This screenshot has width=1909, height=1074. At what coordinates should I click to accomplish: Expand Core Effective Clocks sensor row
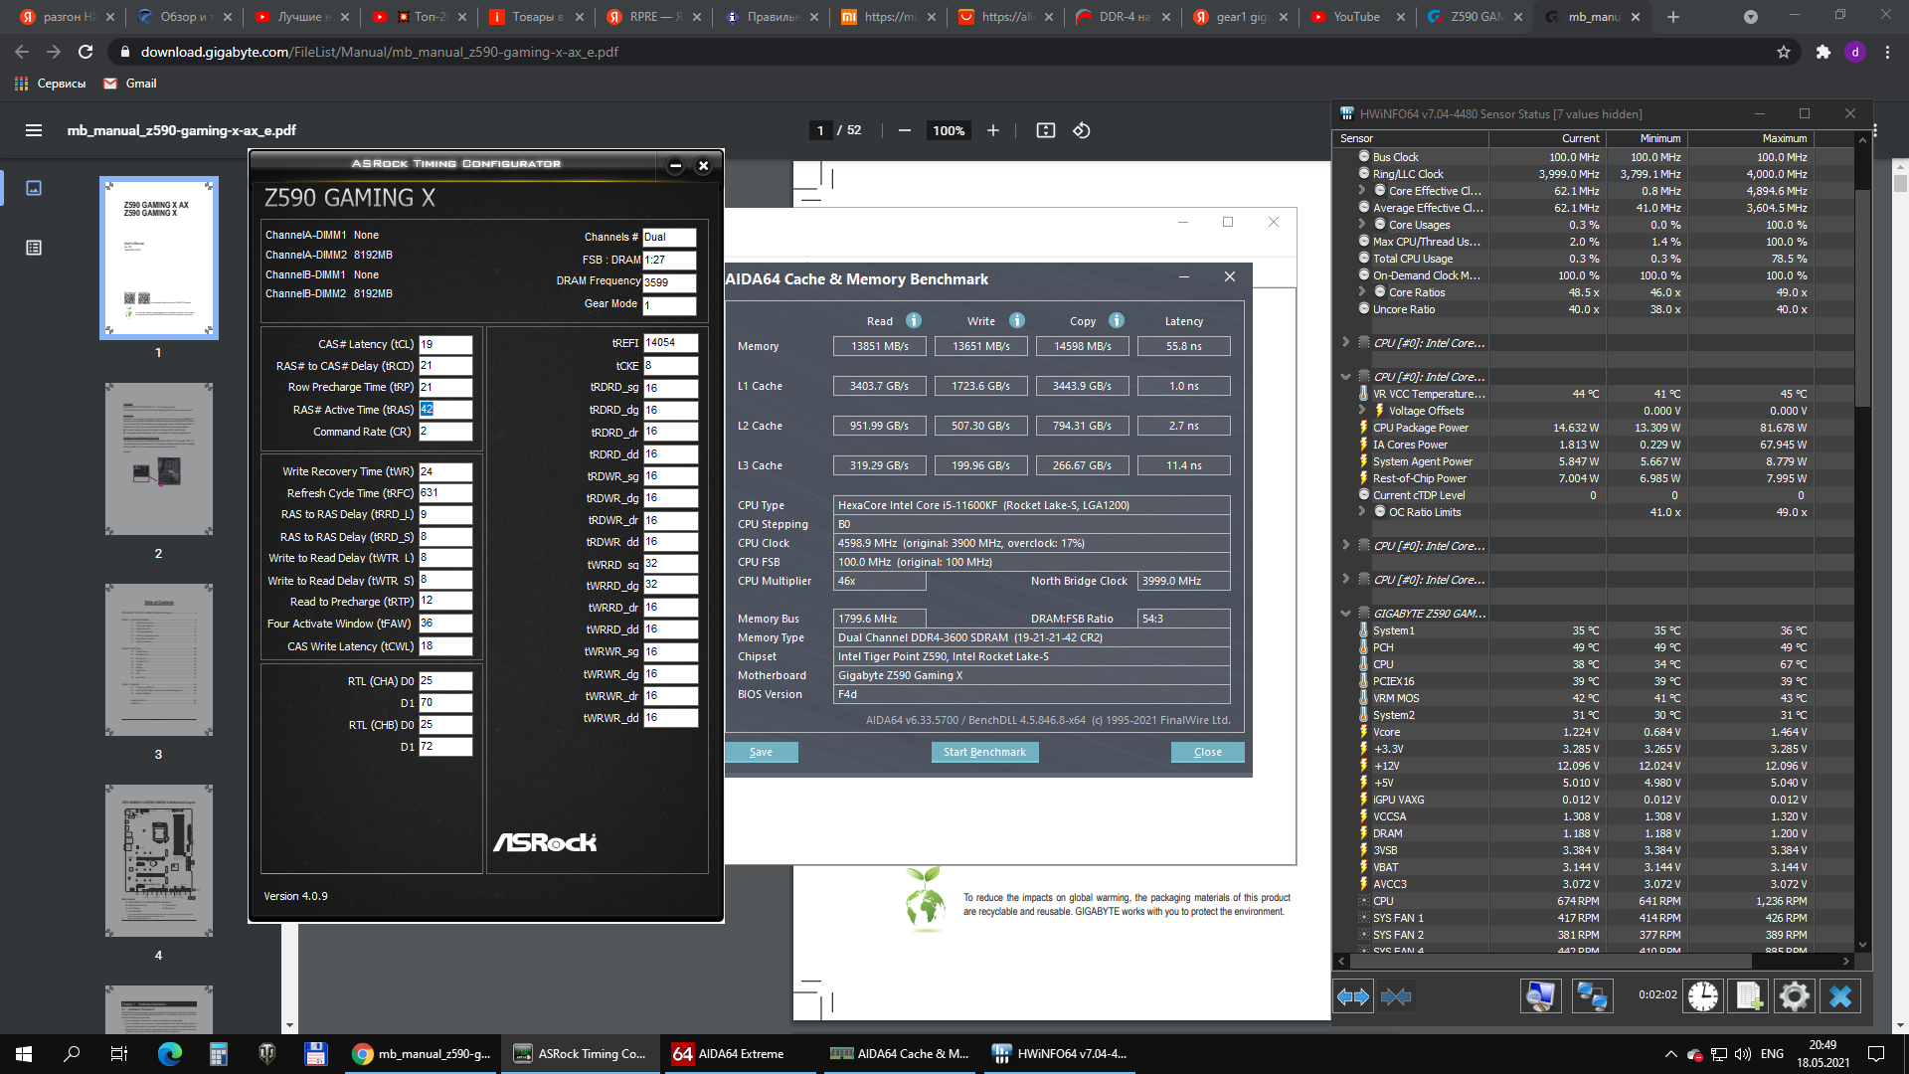(x=1362, y=190)
